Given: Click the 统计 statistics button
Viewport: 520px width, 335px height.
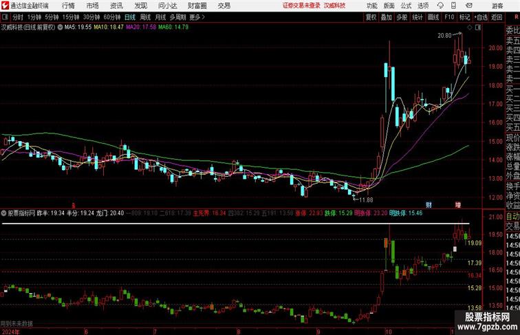Looking at the screenshot, I should click(x=418, y=17).
